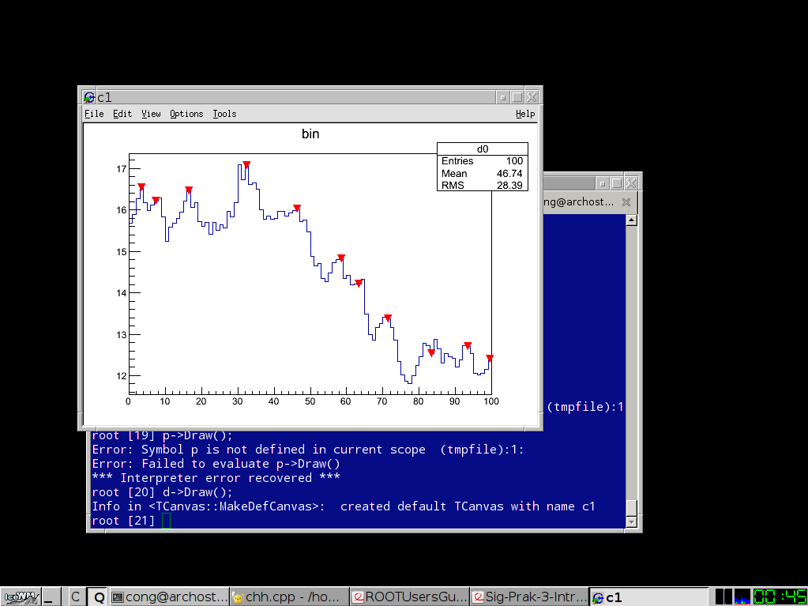Switch to workspace Q in taskbar
This screenshot has height=606, width=808.
(x=99, y=597)
